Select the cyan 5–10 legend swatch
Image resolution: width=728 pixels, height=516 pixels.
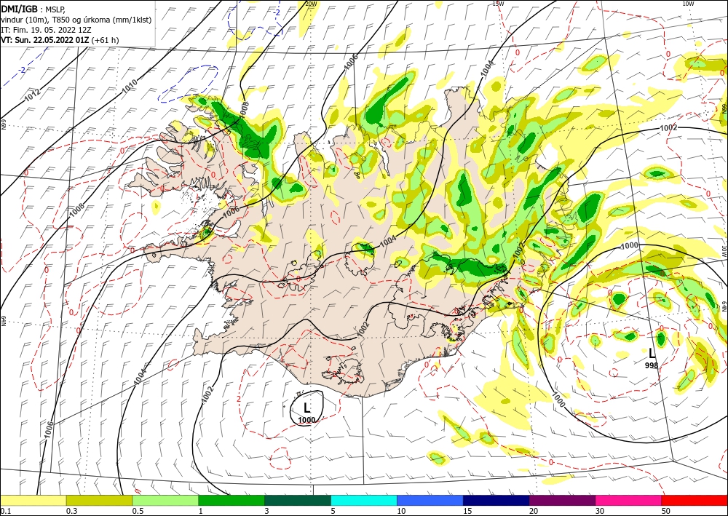coord(364,500)
